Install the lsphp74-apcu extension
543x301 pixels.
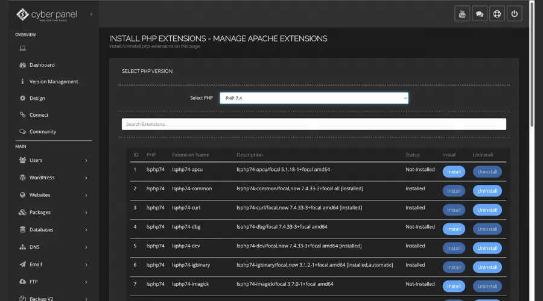454,172
